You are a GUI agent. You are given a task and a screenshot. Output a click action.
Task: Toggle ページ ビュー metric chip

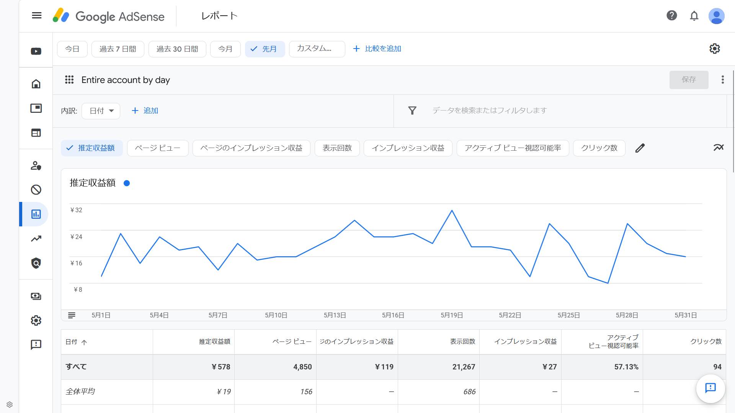click(158, 148)
